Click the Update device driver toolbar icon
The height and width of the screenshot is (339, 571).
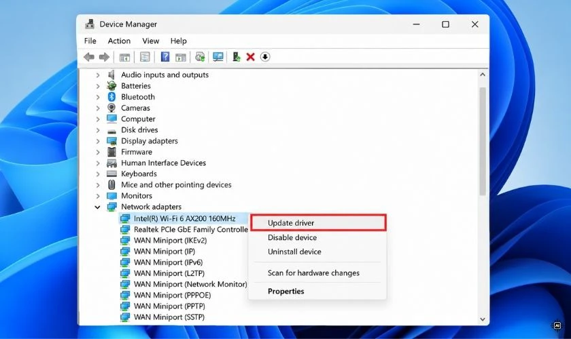[237, 57]
